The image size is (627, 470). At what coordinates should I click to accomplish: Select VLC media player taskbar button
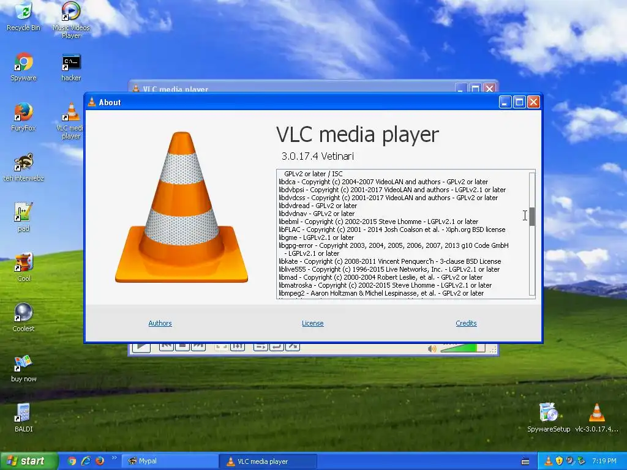(268, 461)
